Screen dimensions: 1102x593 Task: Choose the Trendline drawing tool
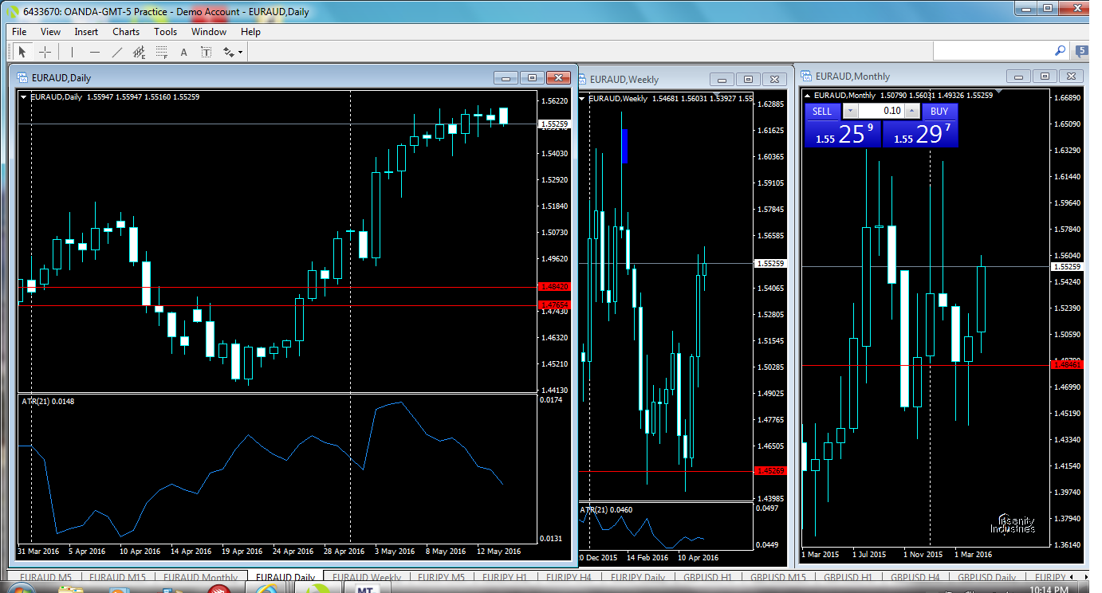117,52
